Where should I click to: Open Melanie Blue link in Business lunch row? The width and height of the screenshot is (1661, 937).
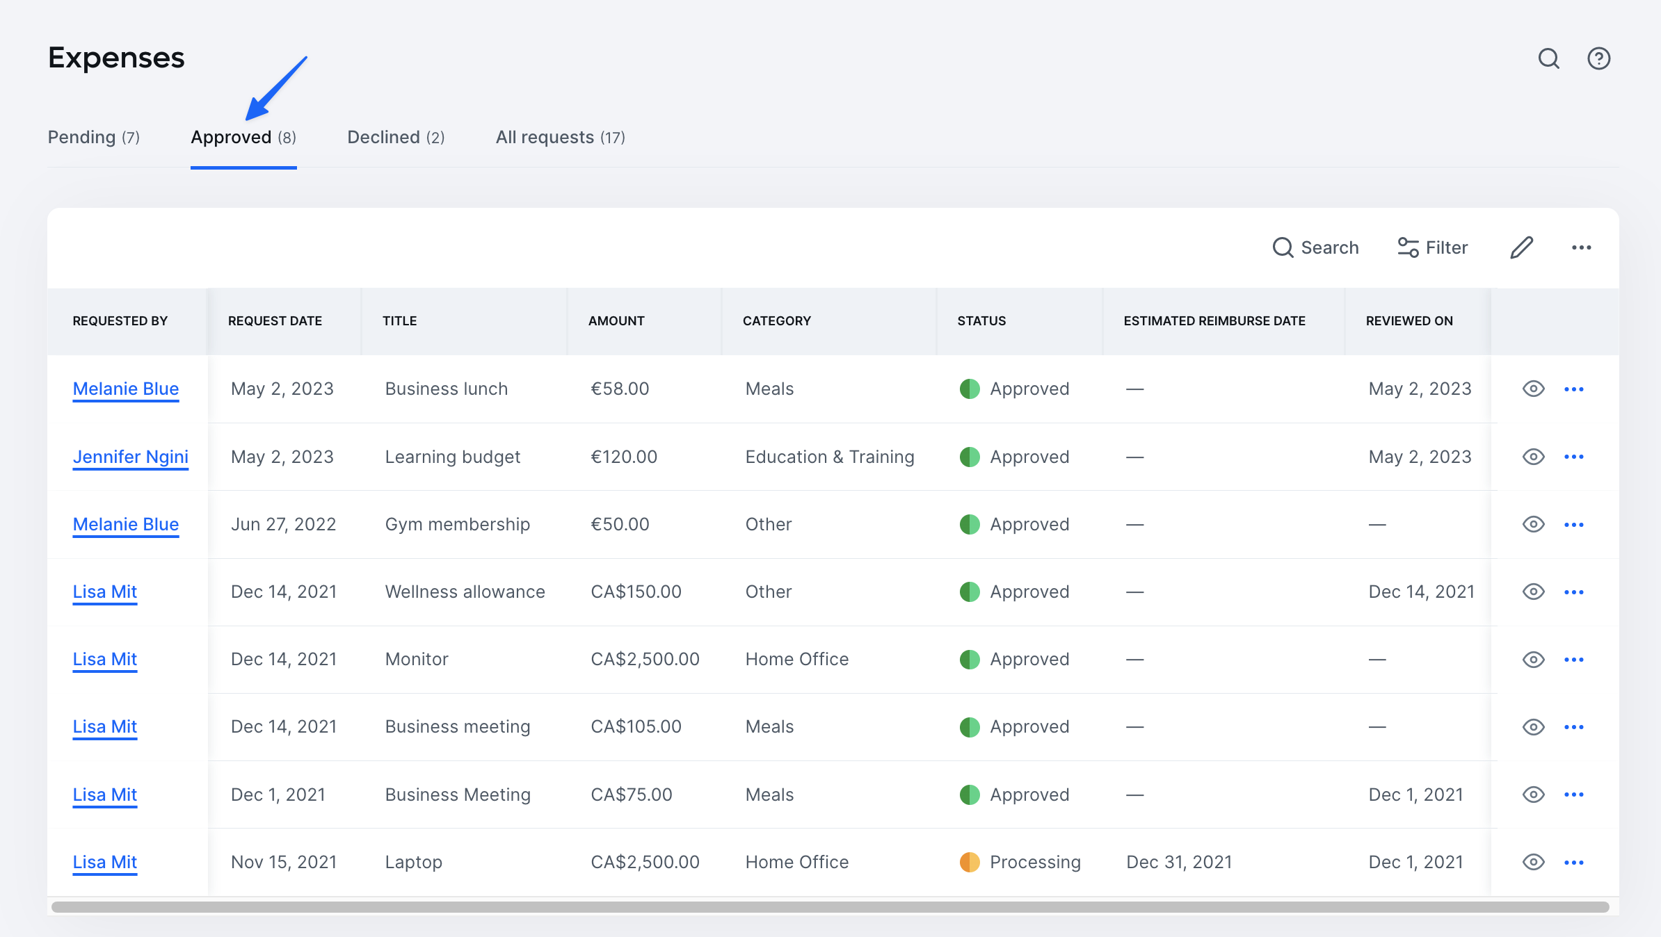(x=126, y=389)
